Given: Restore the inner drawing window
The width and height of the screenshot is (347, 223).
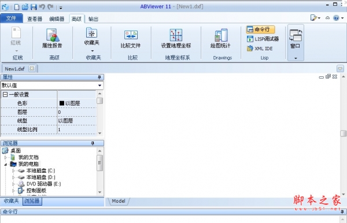Looking at the screenshot, I should click(328, 76).
